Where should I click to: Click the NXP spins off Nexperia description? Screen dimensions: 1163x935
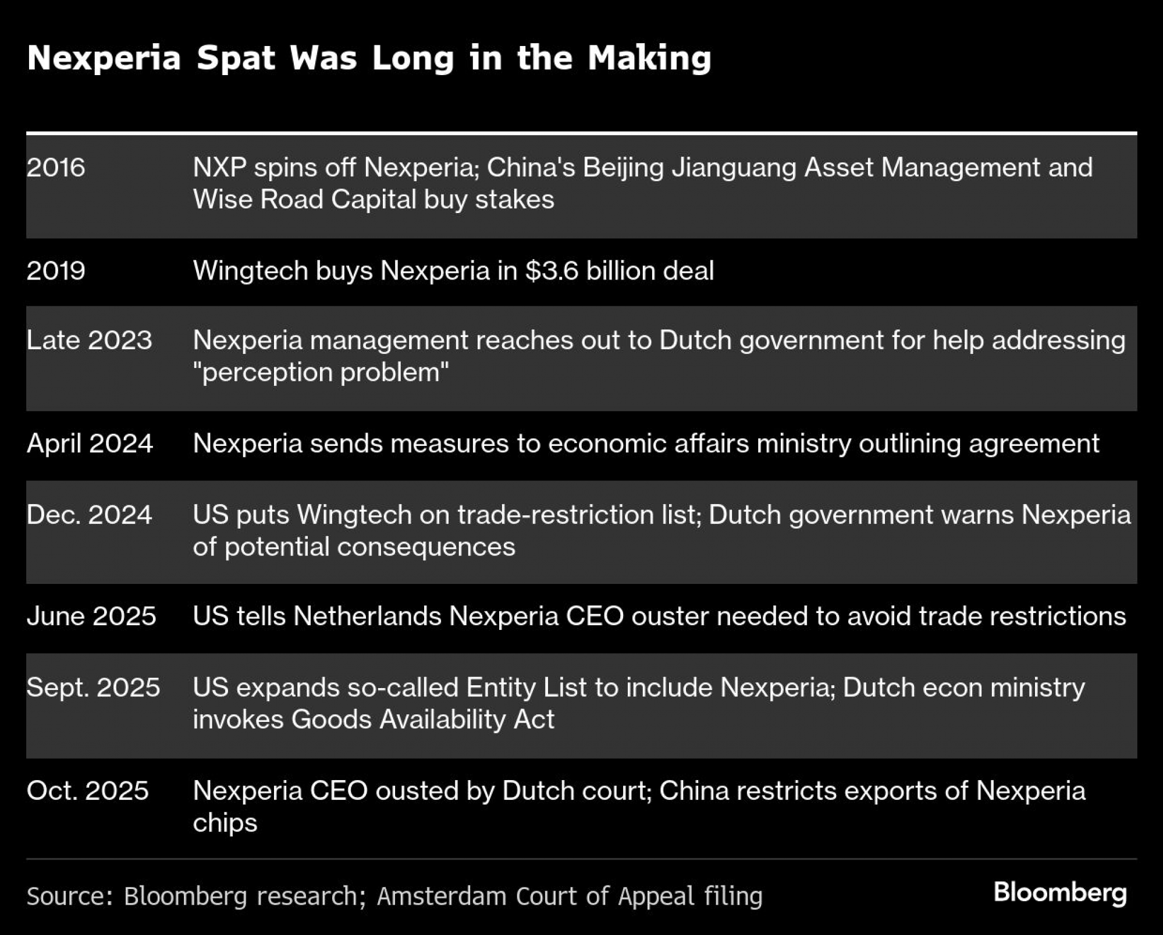pyautogui.click(x=642, y=183)
